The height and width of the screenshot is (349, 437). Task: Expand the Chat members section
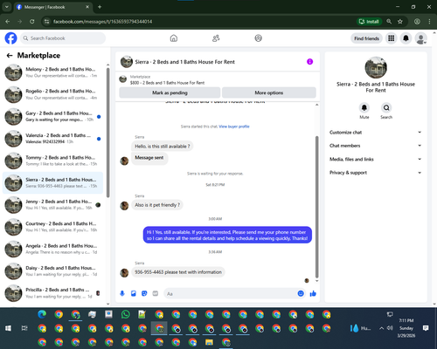(x=376, y=146)
